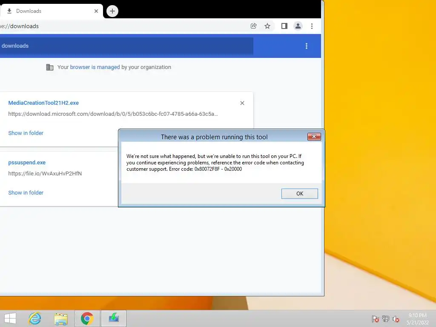
Task: Open File Explorer from the taskbar
Action: click(x=61, y=318)
